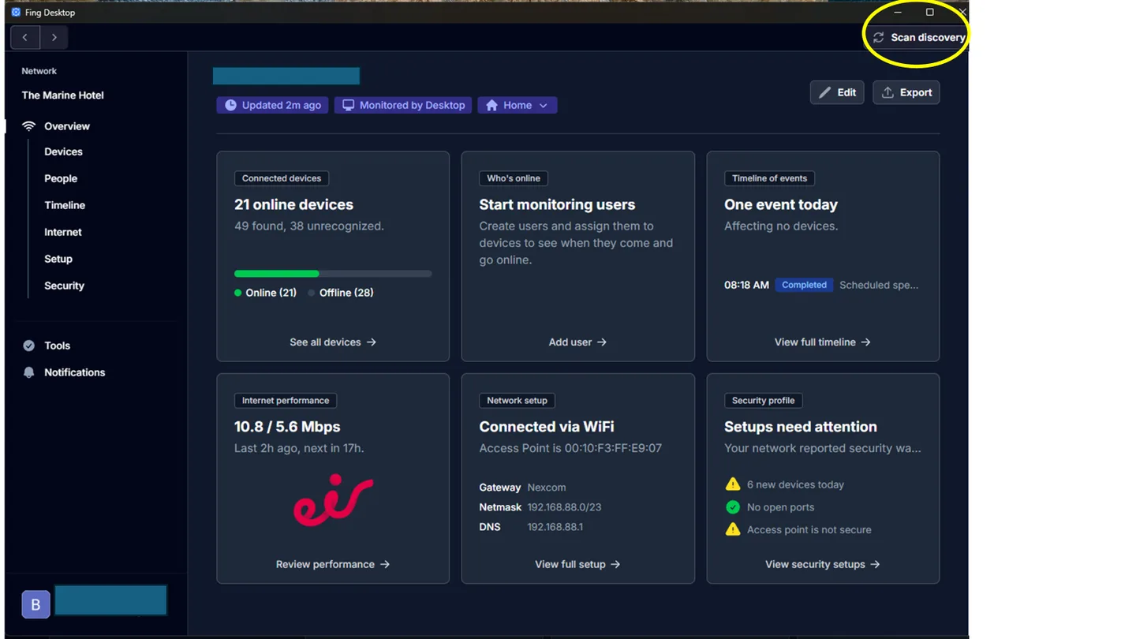Screen dimensions: 1136x639
Task: Click the Fing Desktop app logo icon
Action: 16,13
